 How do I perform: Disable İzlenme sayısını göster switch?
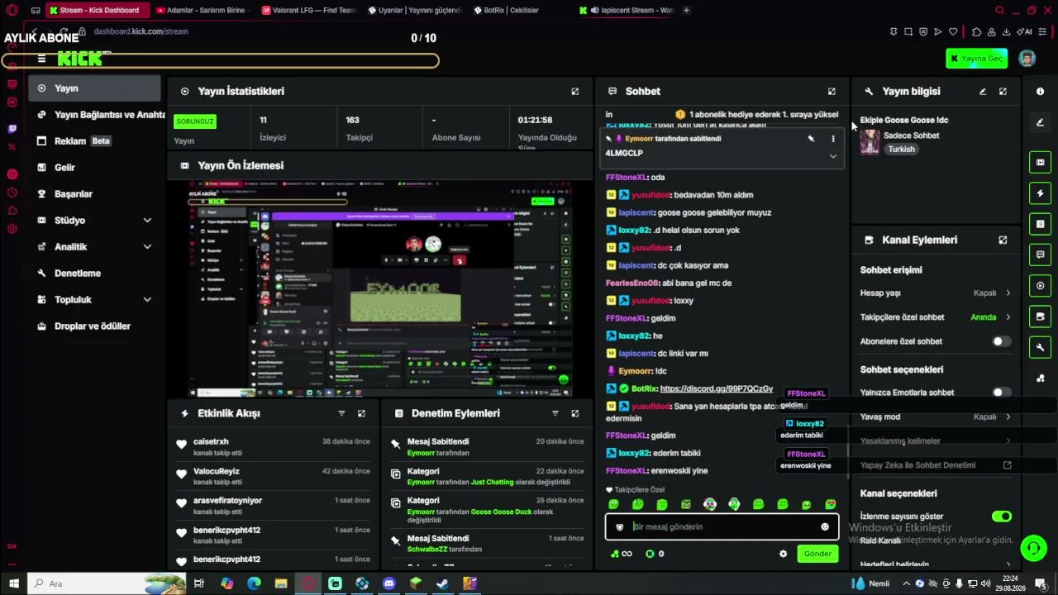1001,516
